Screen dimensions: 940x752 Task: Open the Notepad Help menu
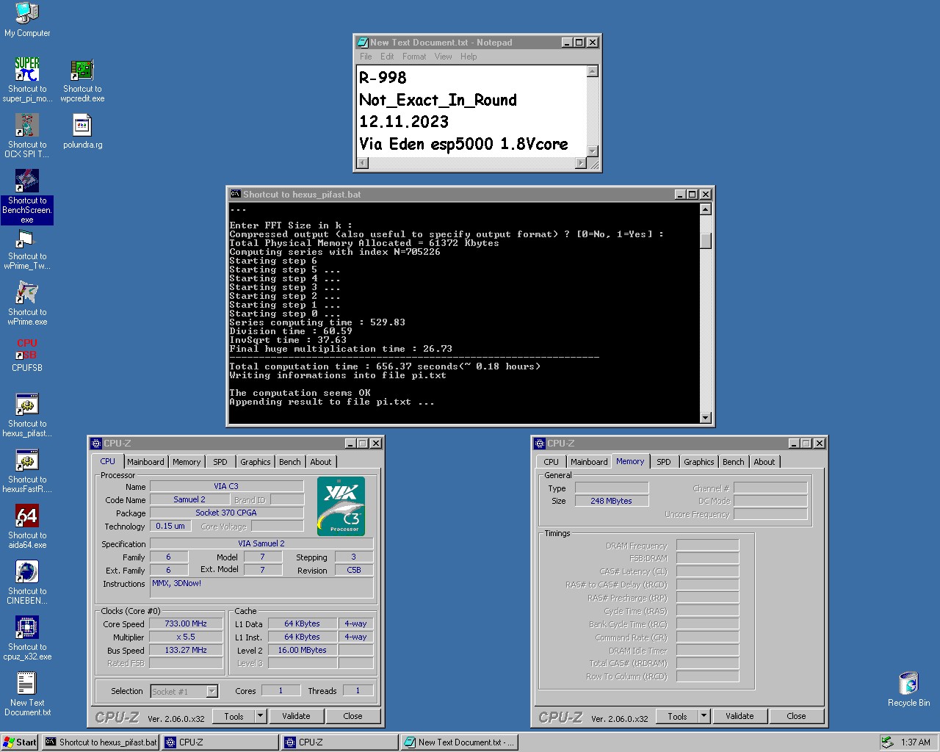coord(469,57)
